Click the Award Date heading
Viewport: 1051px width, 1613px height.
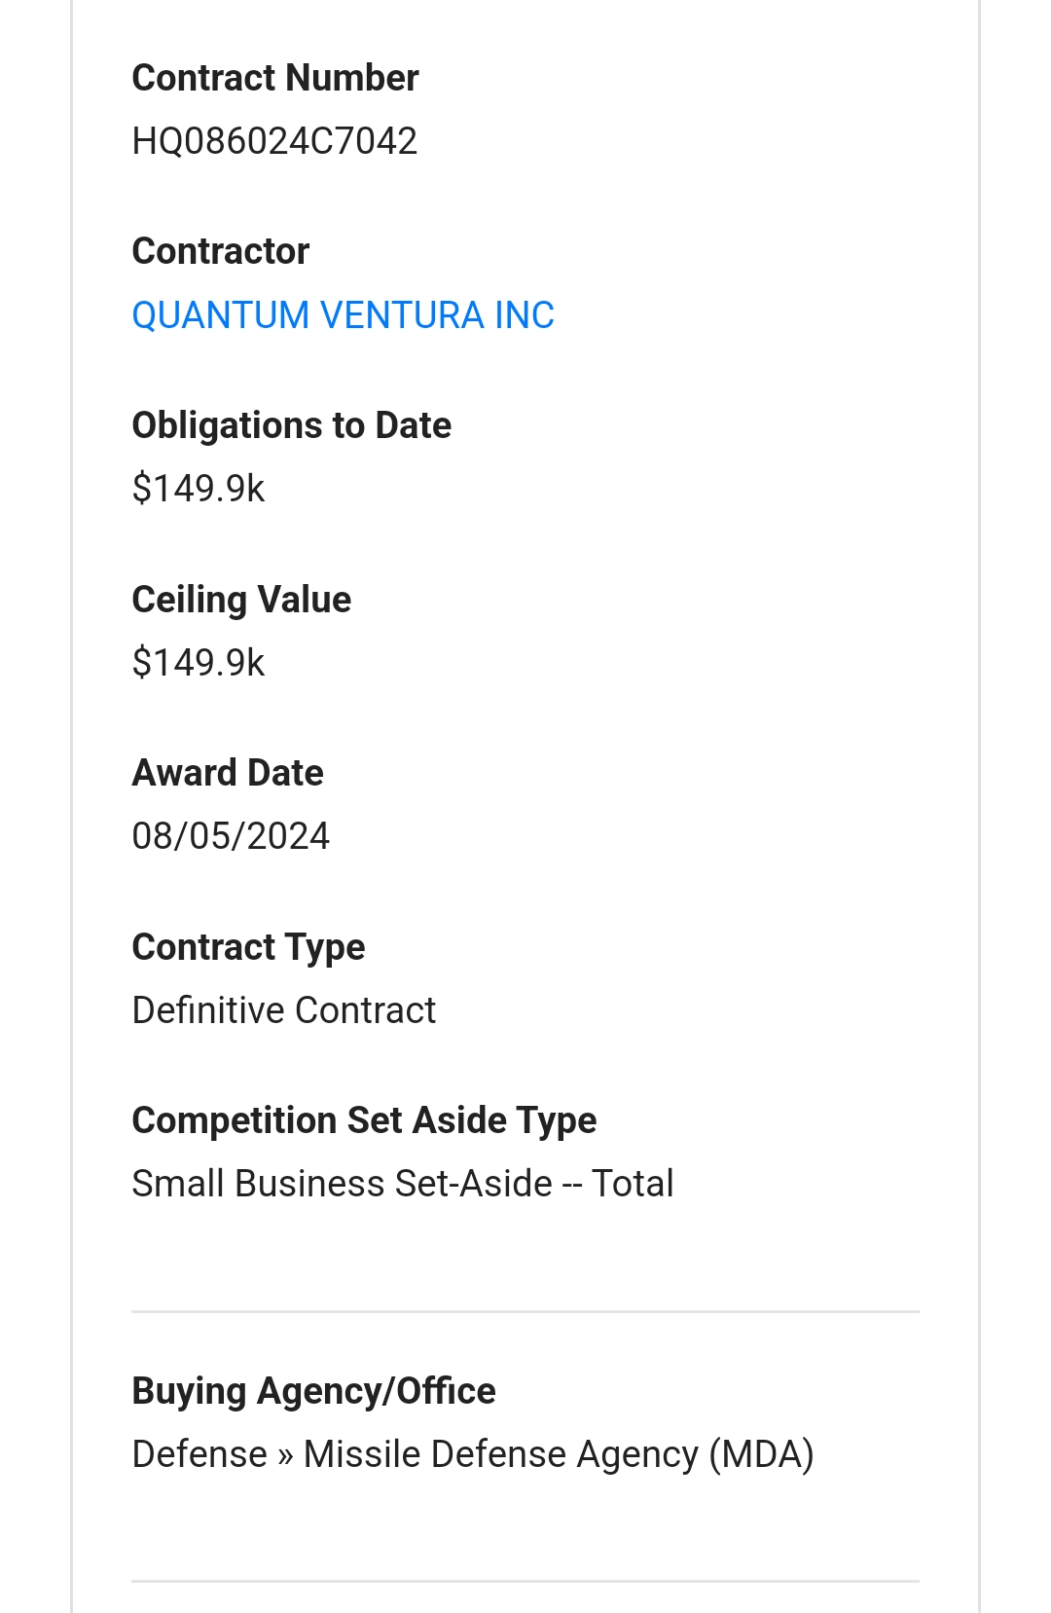click(228, 773)
